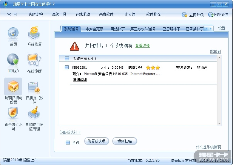Viewport: 233px width, 165px height.
Task: Open the 设置 settings link
Action: click(222, 28)
